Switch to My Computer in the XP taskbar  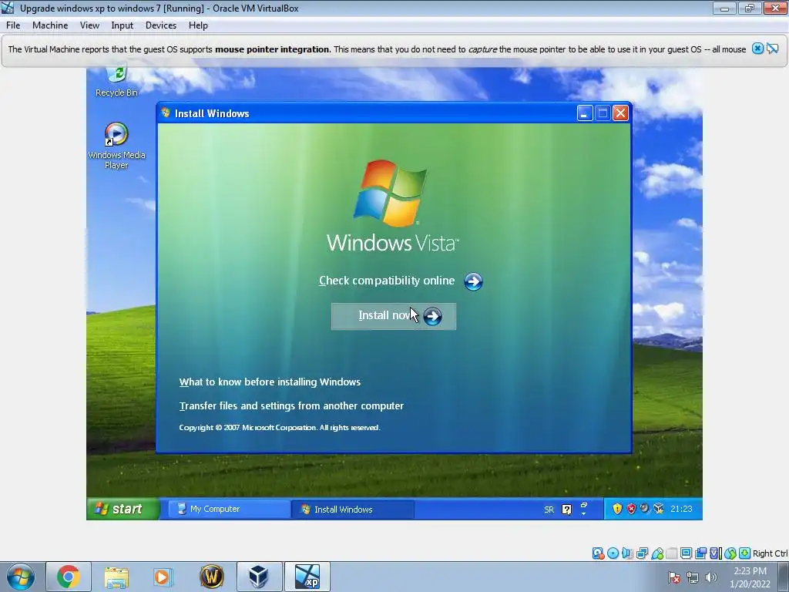[228, 509]
